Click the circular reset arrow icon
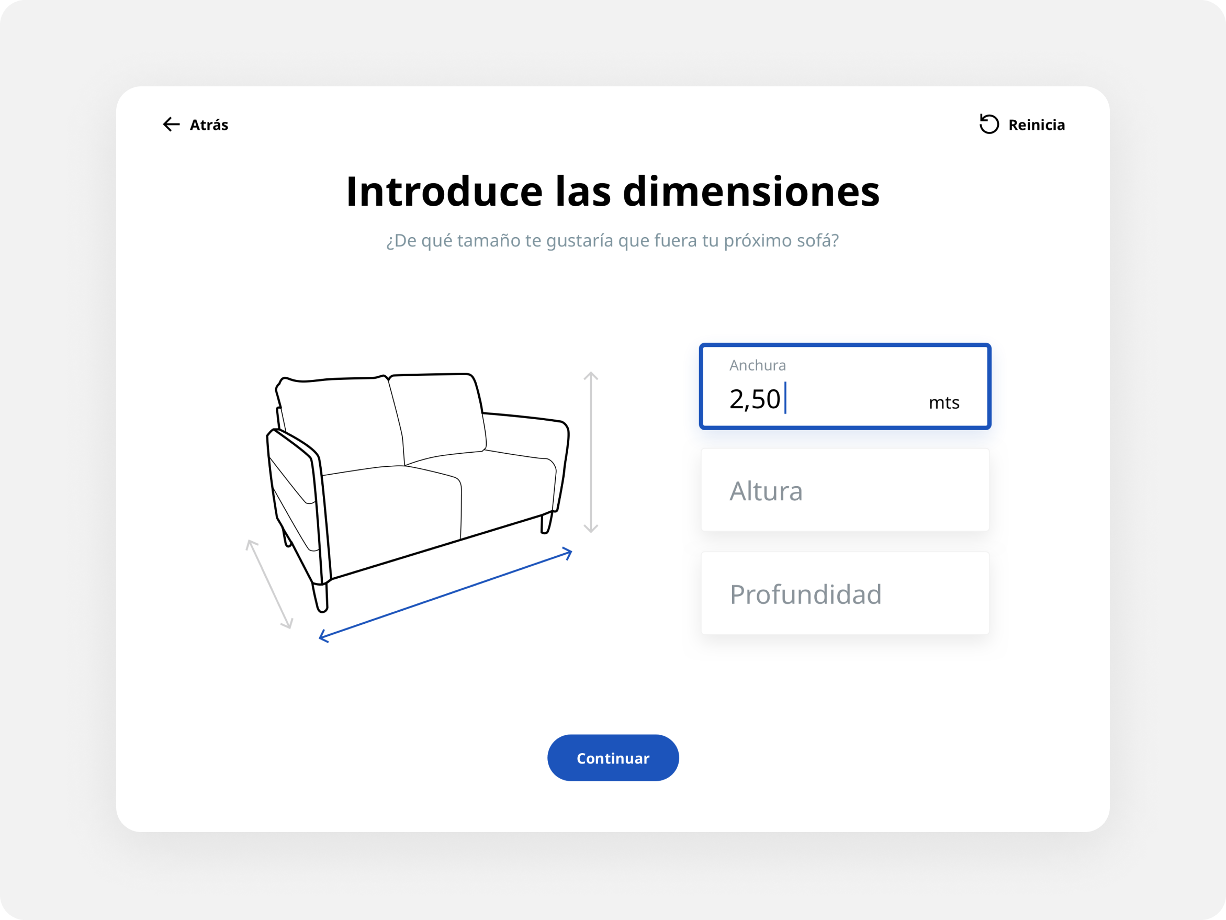Screen dimensions: 1226x920 [x=989, y=124]
